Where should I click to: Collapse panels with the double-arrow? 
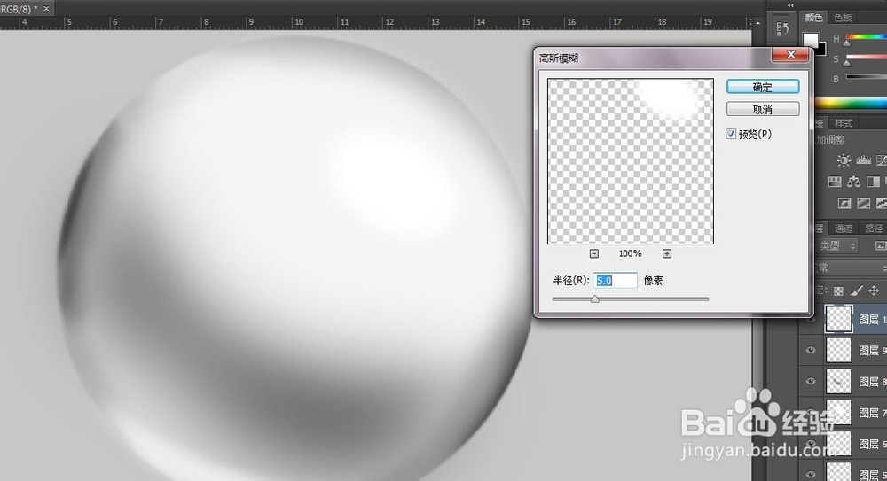[x=790, y=5]
